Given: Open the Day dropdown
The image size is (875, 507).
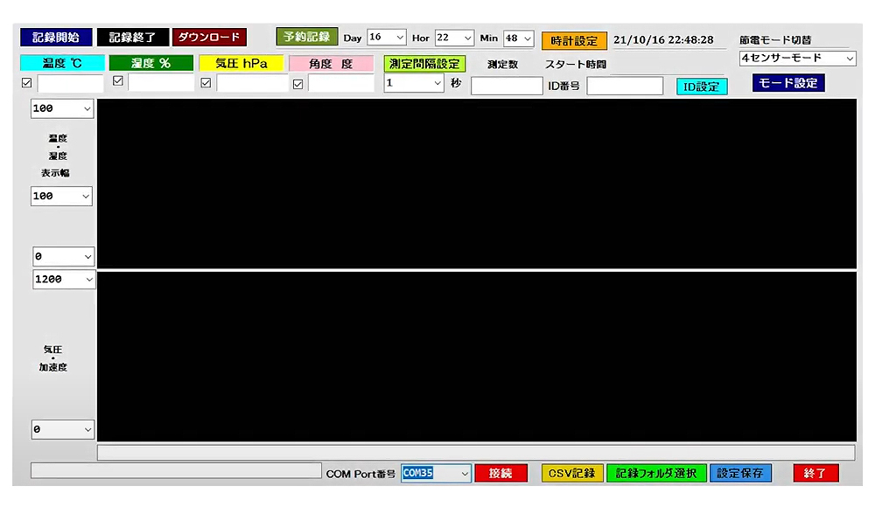Looking at the screenshot, I should [387, 38].
